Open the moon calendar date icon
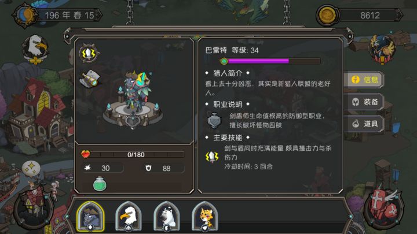 (25, 15)
